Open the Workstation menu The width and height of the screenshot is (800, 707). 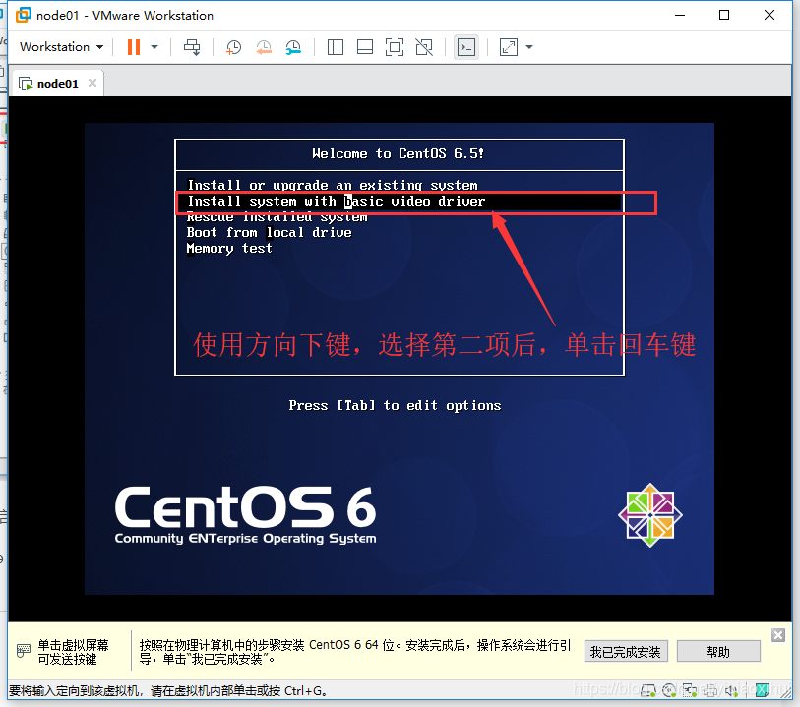coord(61,47)
